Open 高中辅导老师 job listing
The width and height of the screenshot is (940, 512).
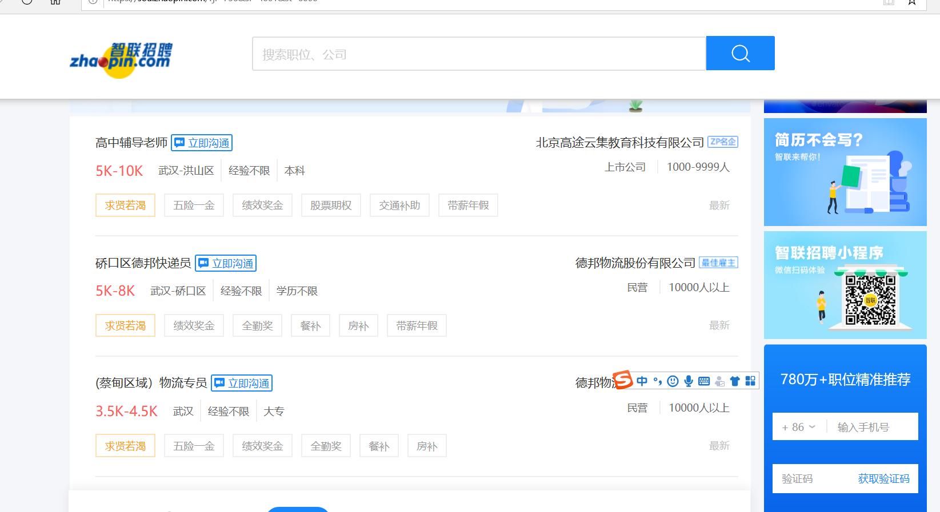[131, 143]
